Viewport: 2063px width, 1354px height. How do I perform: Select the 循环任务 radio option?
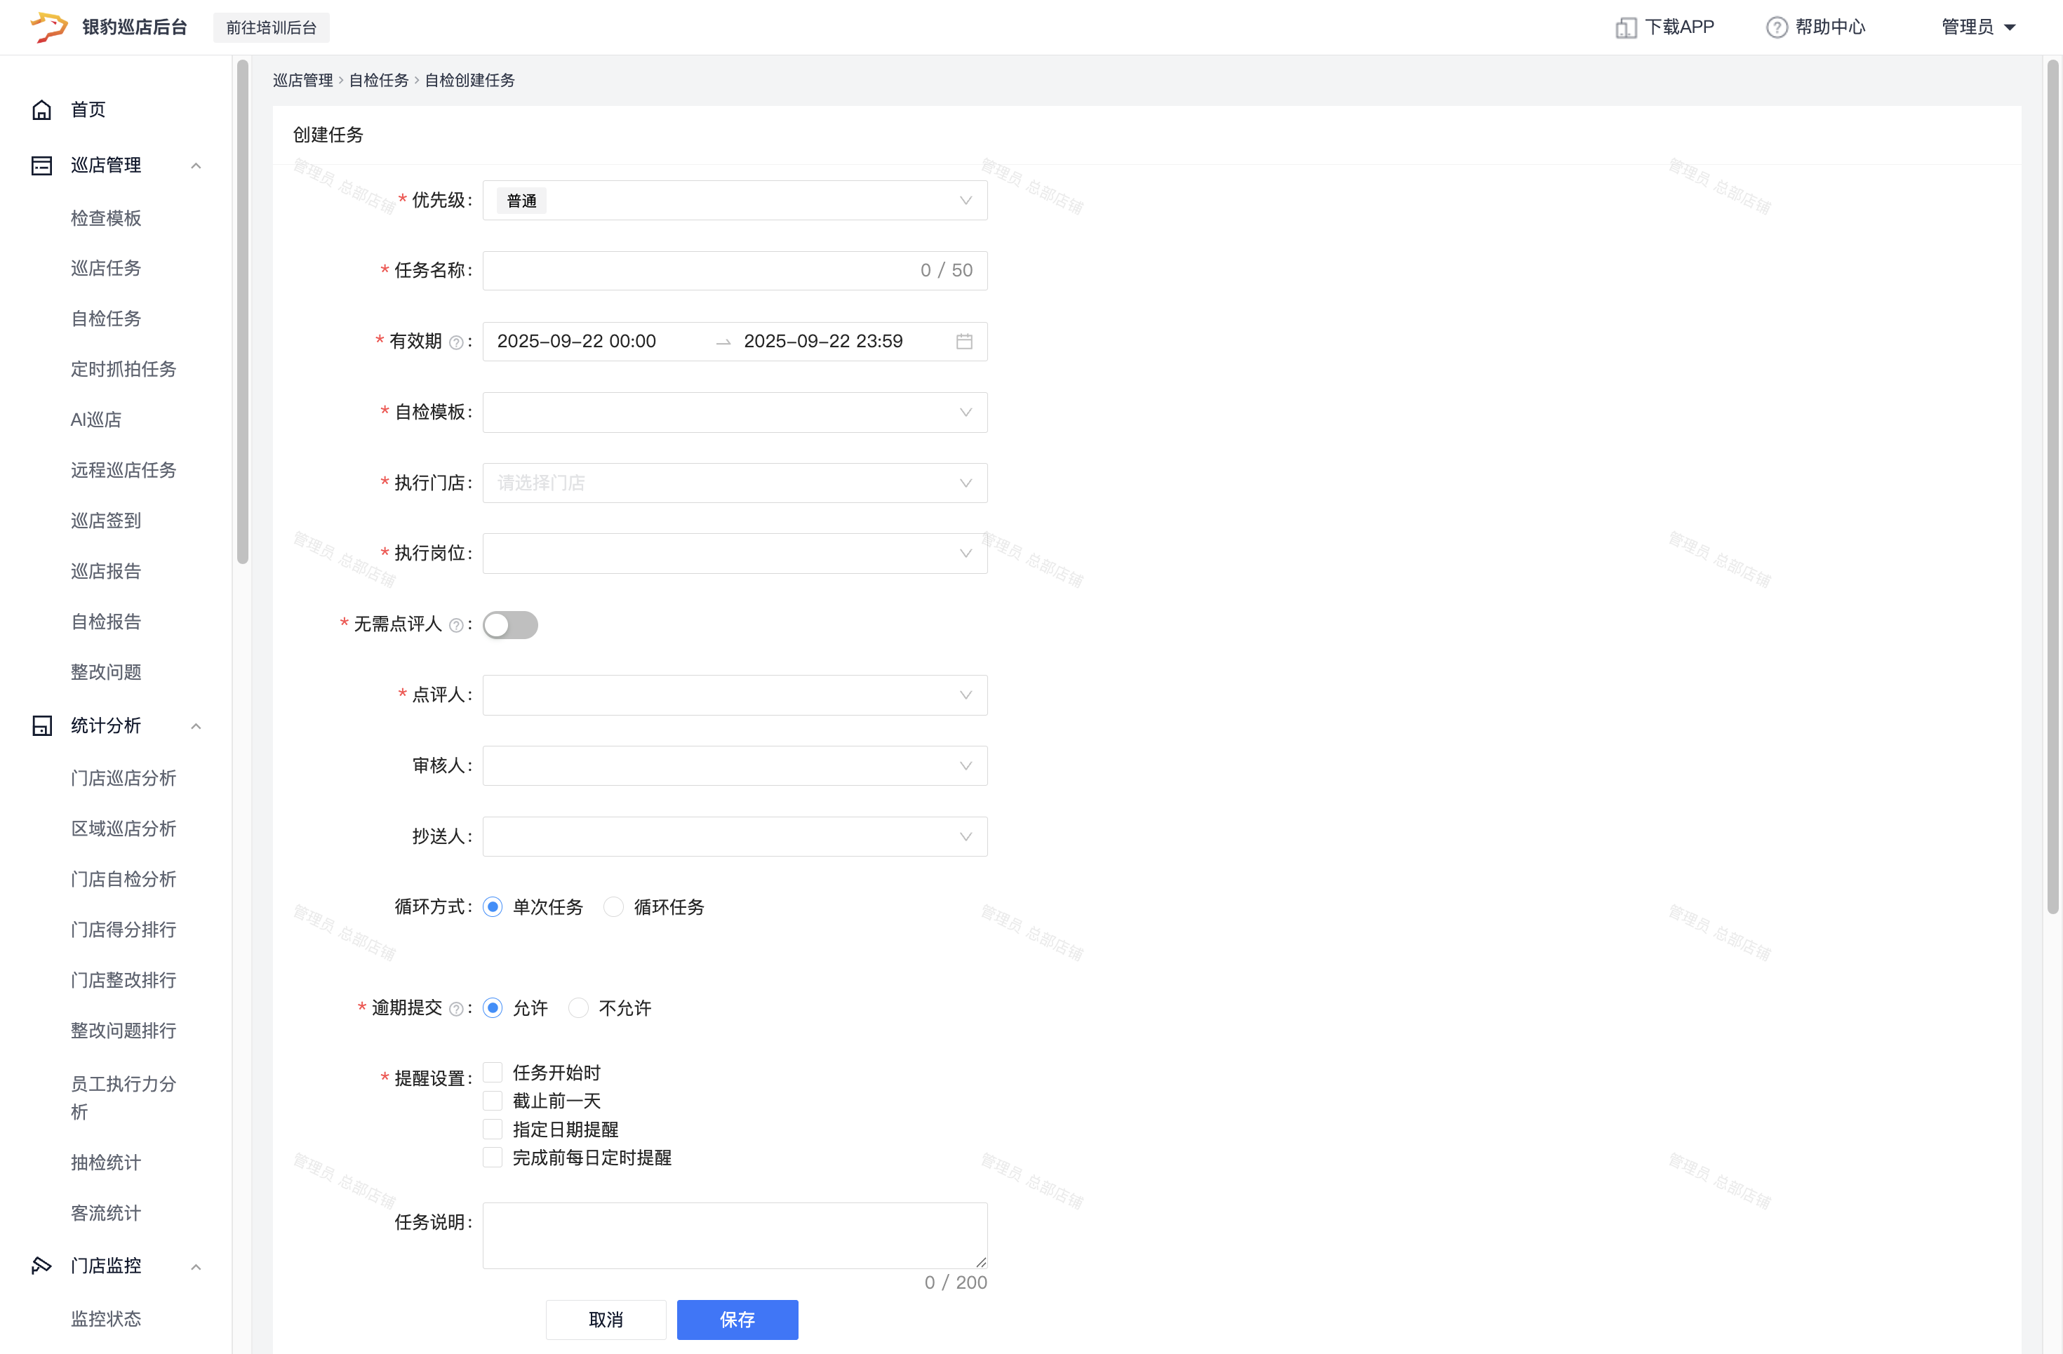tap(614, 906)
